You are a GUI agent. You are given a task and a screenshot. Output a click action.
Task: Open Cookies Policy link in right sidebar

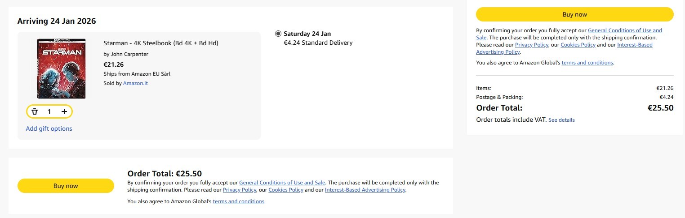click(578, 45)
